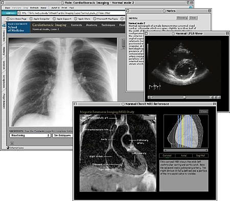The height and width of the screenshot is (201, 230).
Task: Open Anatomy in the page navigation
Action: click(x=91, y=25)
